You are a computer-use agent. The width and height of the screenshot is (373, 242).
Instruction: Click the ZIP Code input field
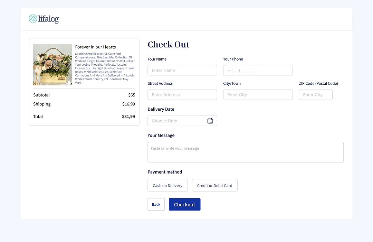click(315, 94)
